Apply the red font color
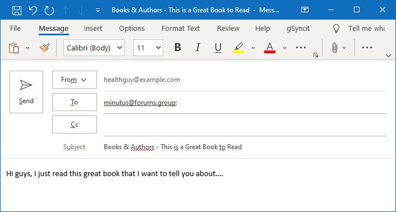396x212 pixels. tap(270, 48)
